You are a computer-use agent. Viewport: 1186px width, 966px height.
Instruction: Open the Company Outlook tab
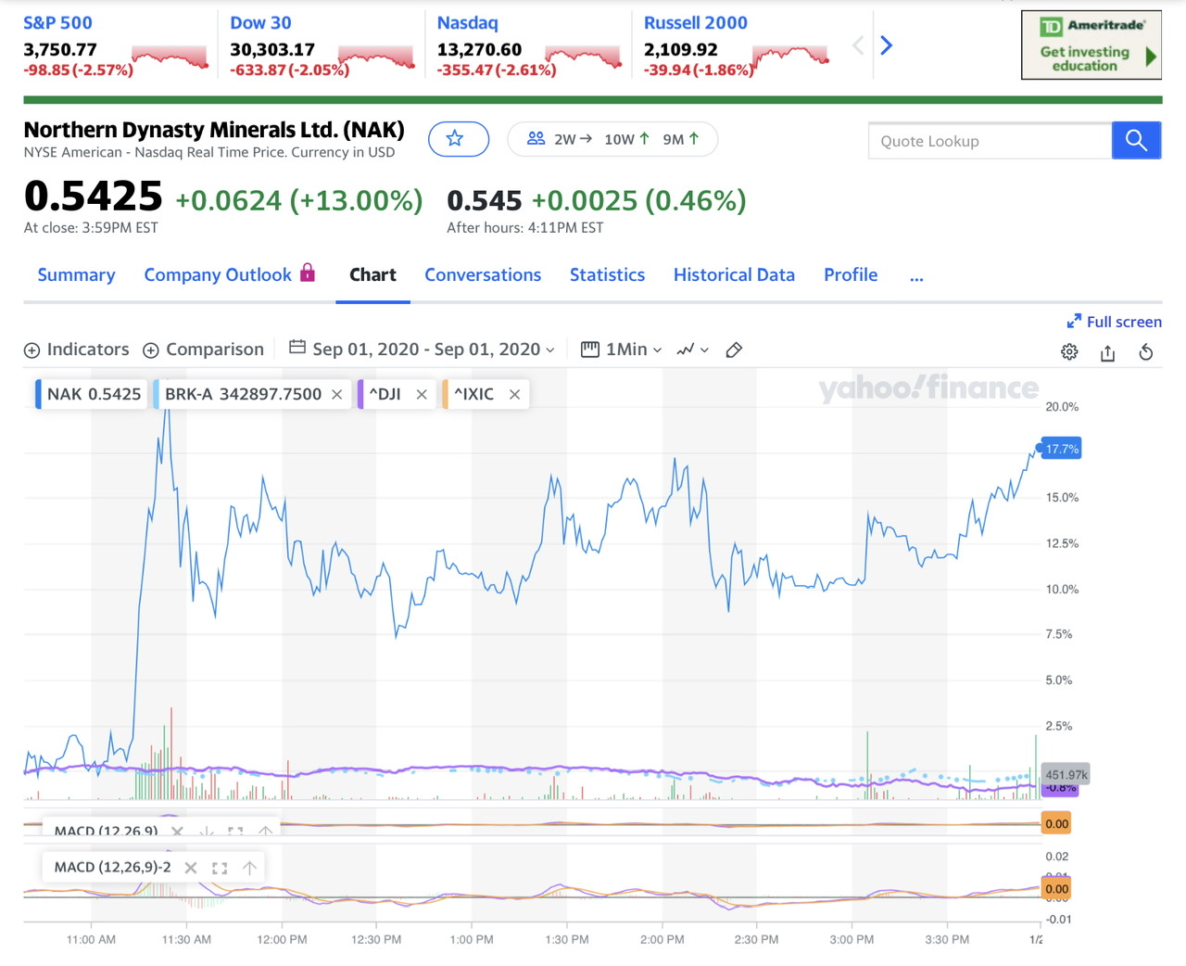218,275
